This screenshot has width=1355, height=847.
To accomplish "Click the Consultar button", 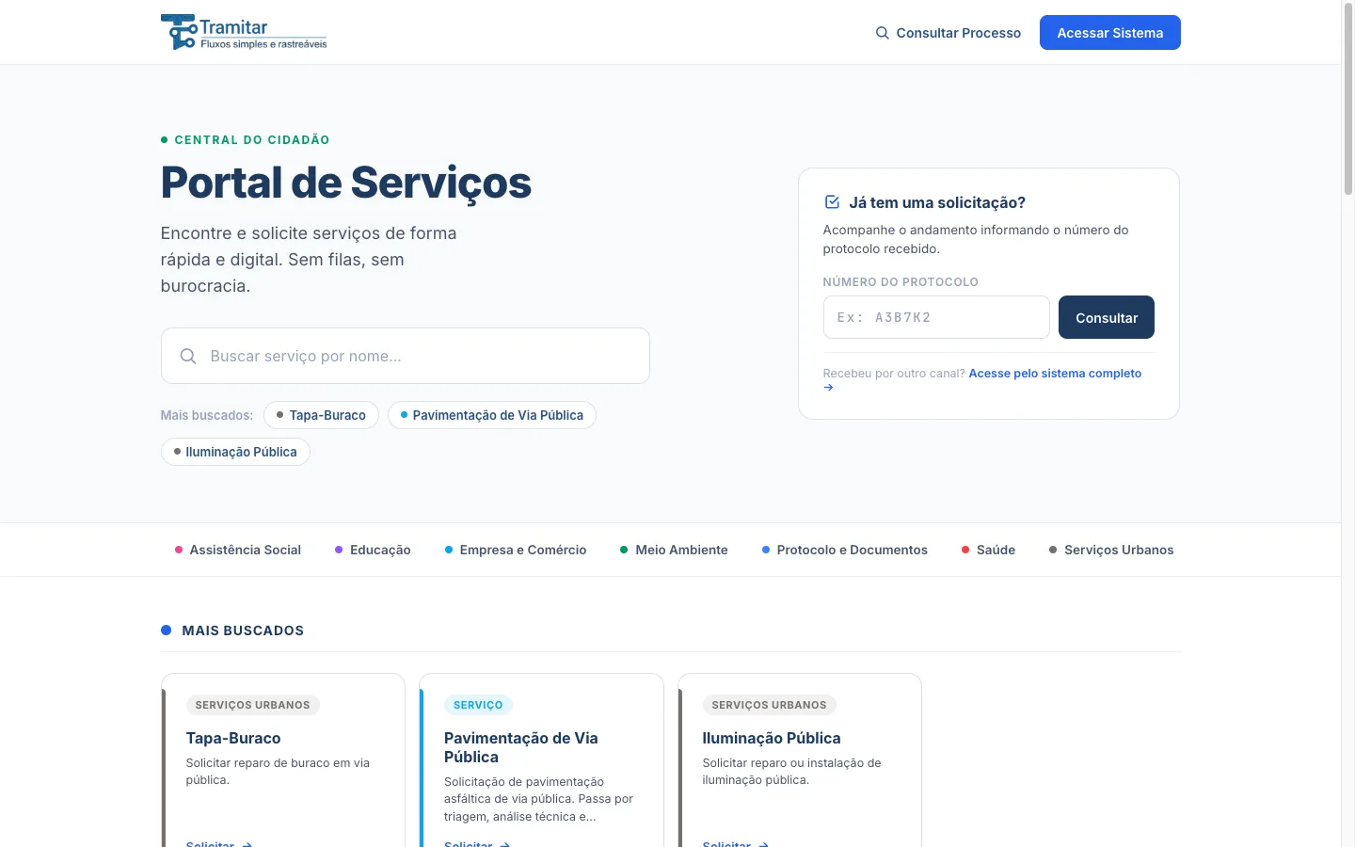I will coord(1107,317).
